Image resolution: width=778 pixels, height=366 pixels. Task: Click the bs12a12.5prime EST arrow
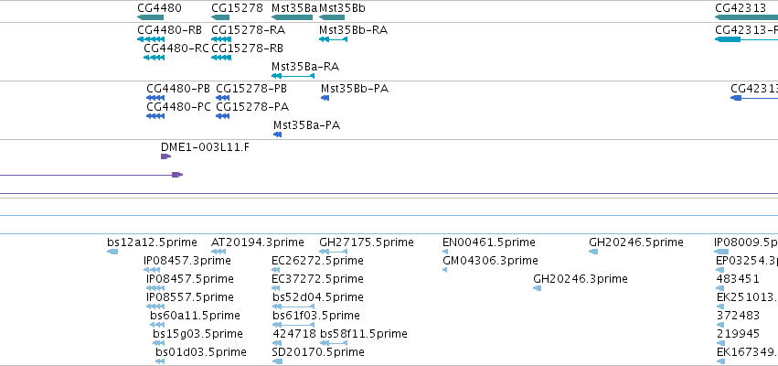[112, 252]
